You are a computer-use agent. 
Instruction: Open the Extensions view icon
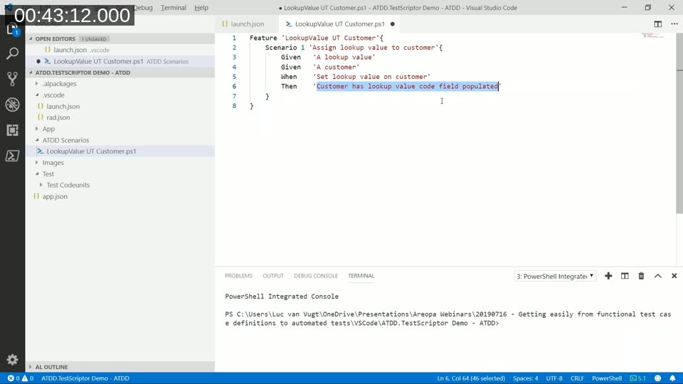click(x=12, y=130)
